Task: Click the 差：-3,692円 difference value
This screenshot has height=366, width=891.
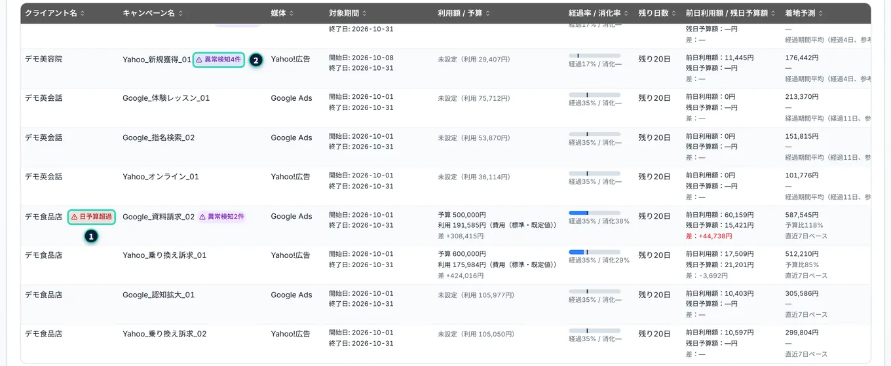Action: click(x=707, y=276)
